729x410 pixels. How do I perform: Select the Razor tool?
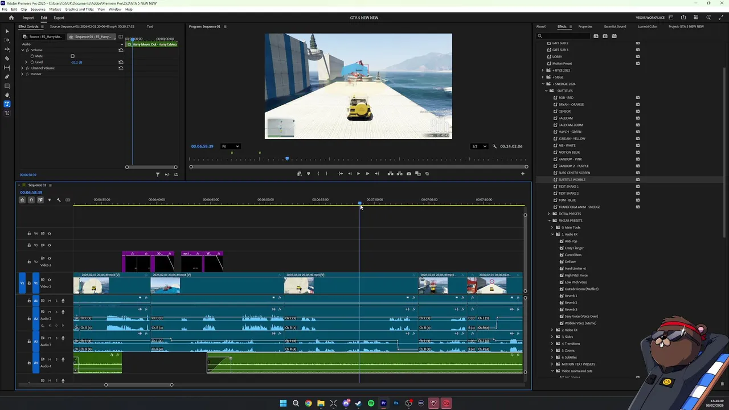tap(7, 58)
